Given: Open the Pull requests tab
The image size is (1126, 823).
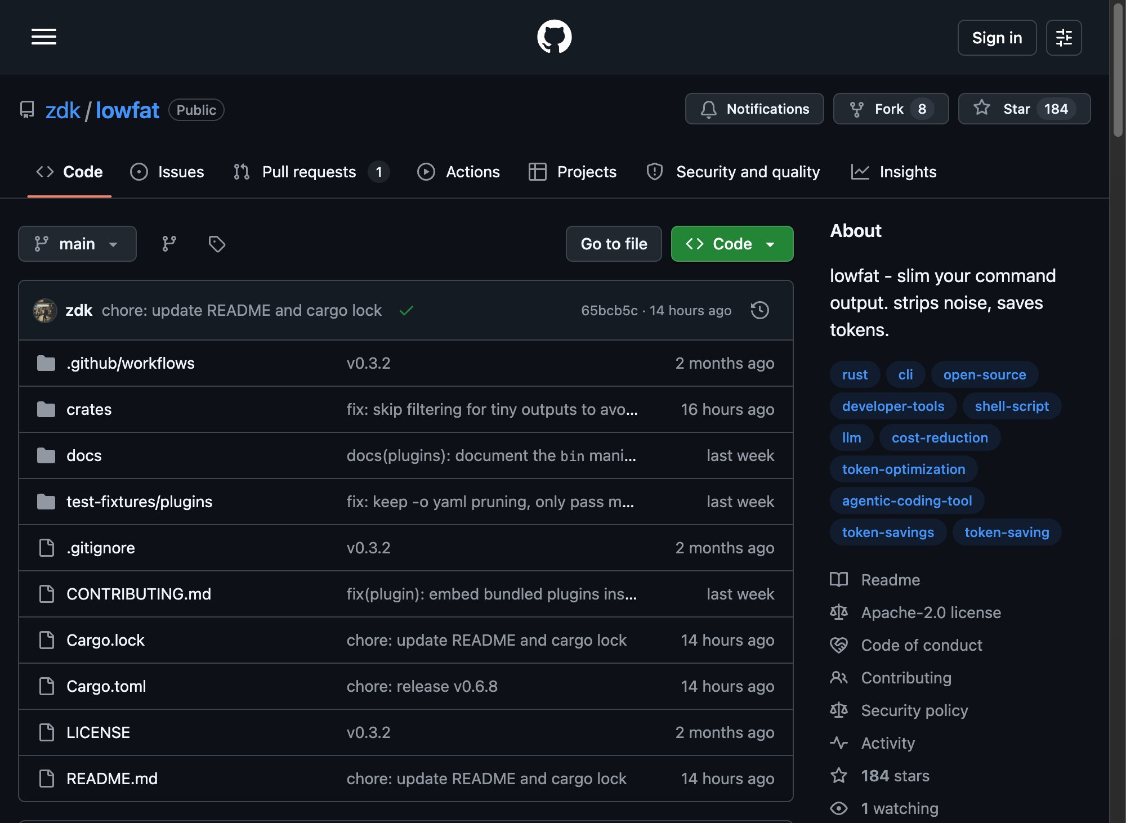Looking at the screenshot, I should [311, 172].
